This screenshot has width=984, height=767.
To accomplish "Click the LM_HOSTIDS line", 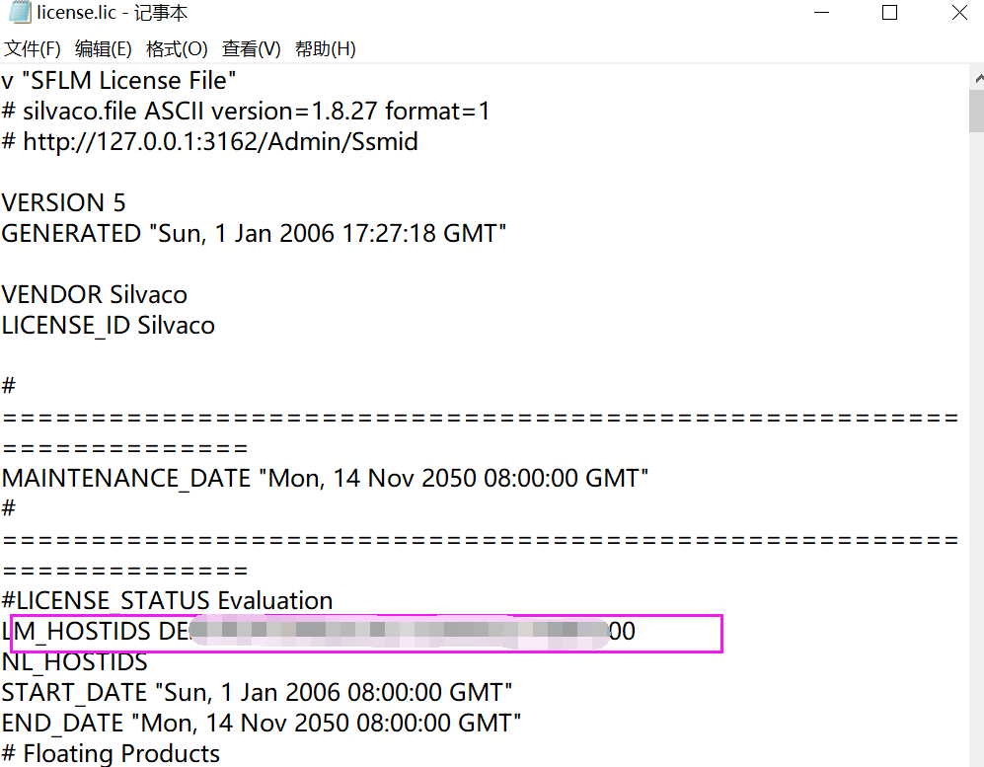I will 318,632.
